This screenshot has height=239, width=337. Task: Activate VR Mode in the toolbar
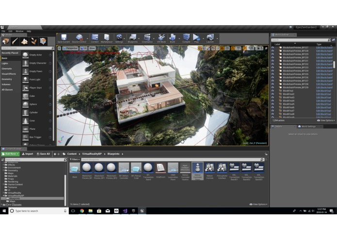(161, 38)
